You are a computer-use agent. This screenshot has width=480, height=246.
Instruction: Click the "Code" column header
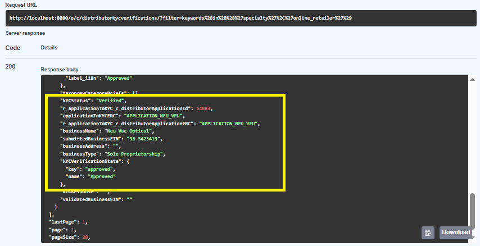[13, 48]
